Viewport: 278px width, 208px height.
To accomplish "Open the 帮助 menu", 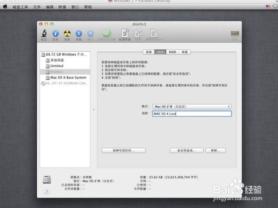I will coord(88,7).
